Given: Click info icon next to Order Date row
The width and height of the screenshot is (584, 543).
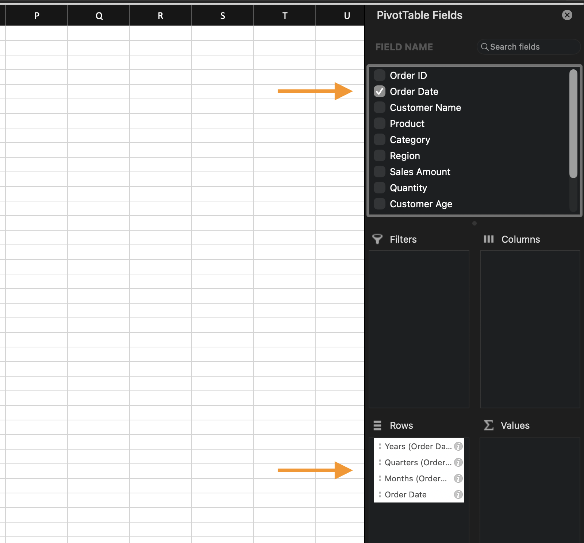Looking at the screenshot, I should tap(458, 494).
